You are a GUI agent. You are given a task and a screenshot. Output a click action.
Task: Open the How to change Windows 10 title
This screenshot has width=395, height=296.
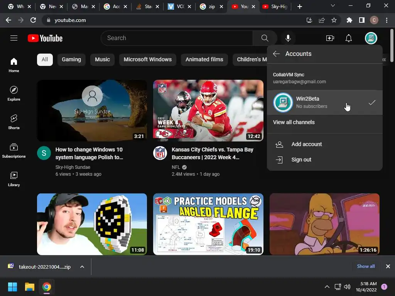point(89,153)
